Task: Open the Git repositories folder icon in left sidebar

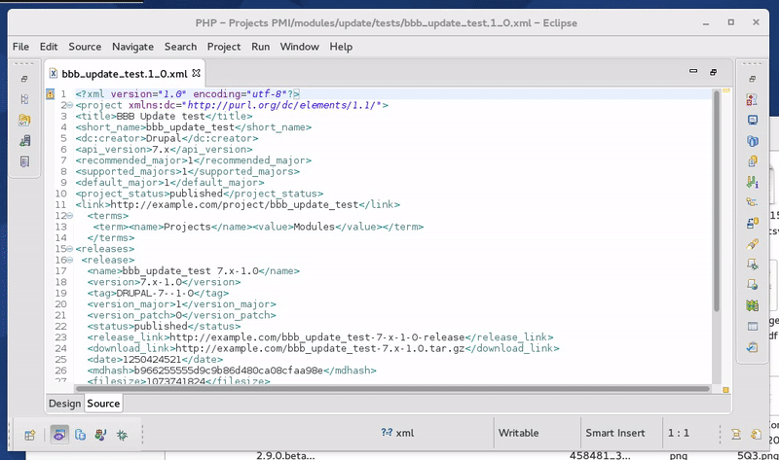Action: pos(24,120)
